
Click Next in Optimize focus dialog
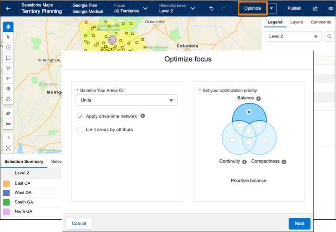(x=299, y=224)
